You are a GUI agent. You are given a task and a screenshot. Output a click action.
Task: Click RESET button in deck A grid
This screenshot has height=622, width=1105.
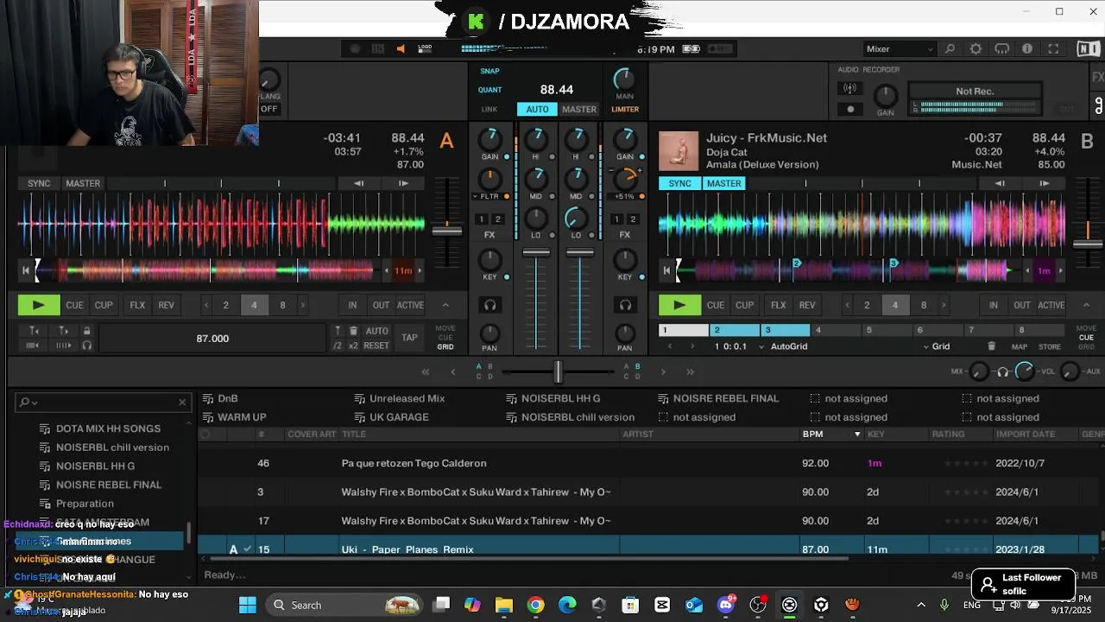pos(376,346)
